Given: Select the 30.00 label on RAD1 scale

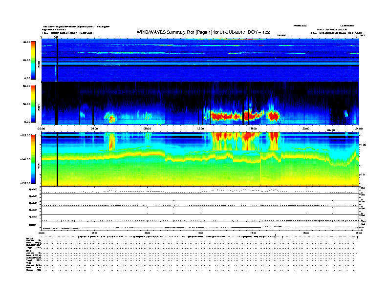Looking at the screenshot, I should point(26,104).
